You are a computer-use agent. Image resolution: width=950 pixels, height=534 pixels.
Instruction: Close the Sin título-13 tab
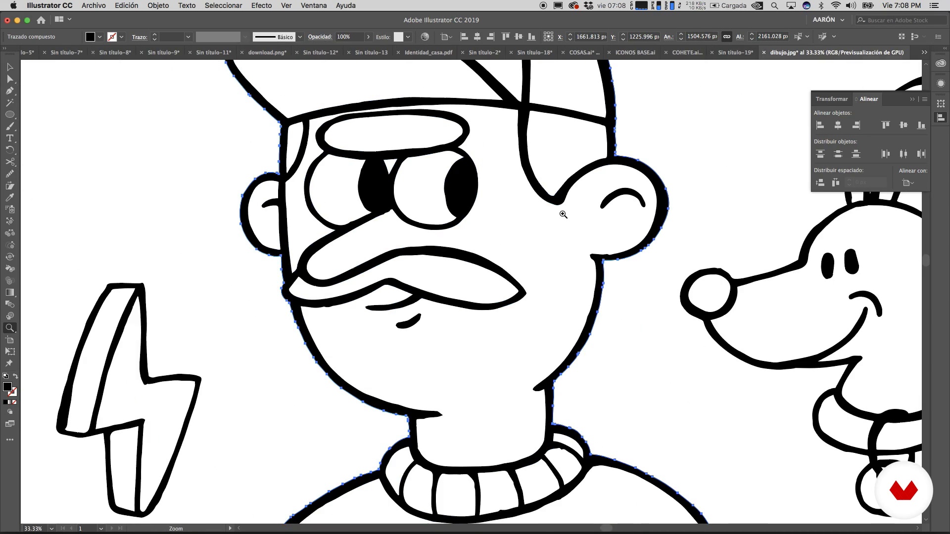tap(349, 52)
